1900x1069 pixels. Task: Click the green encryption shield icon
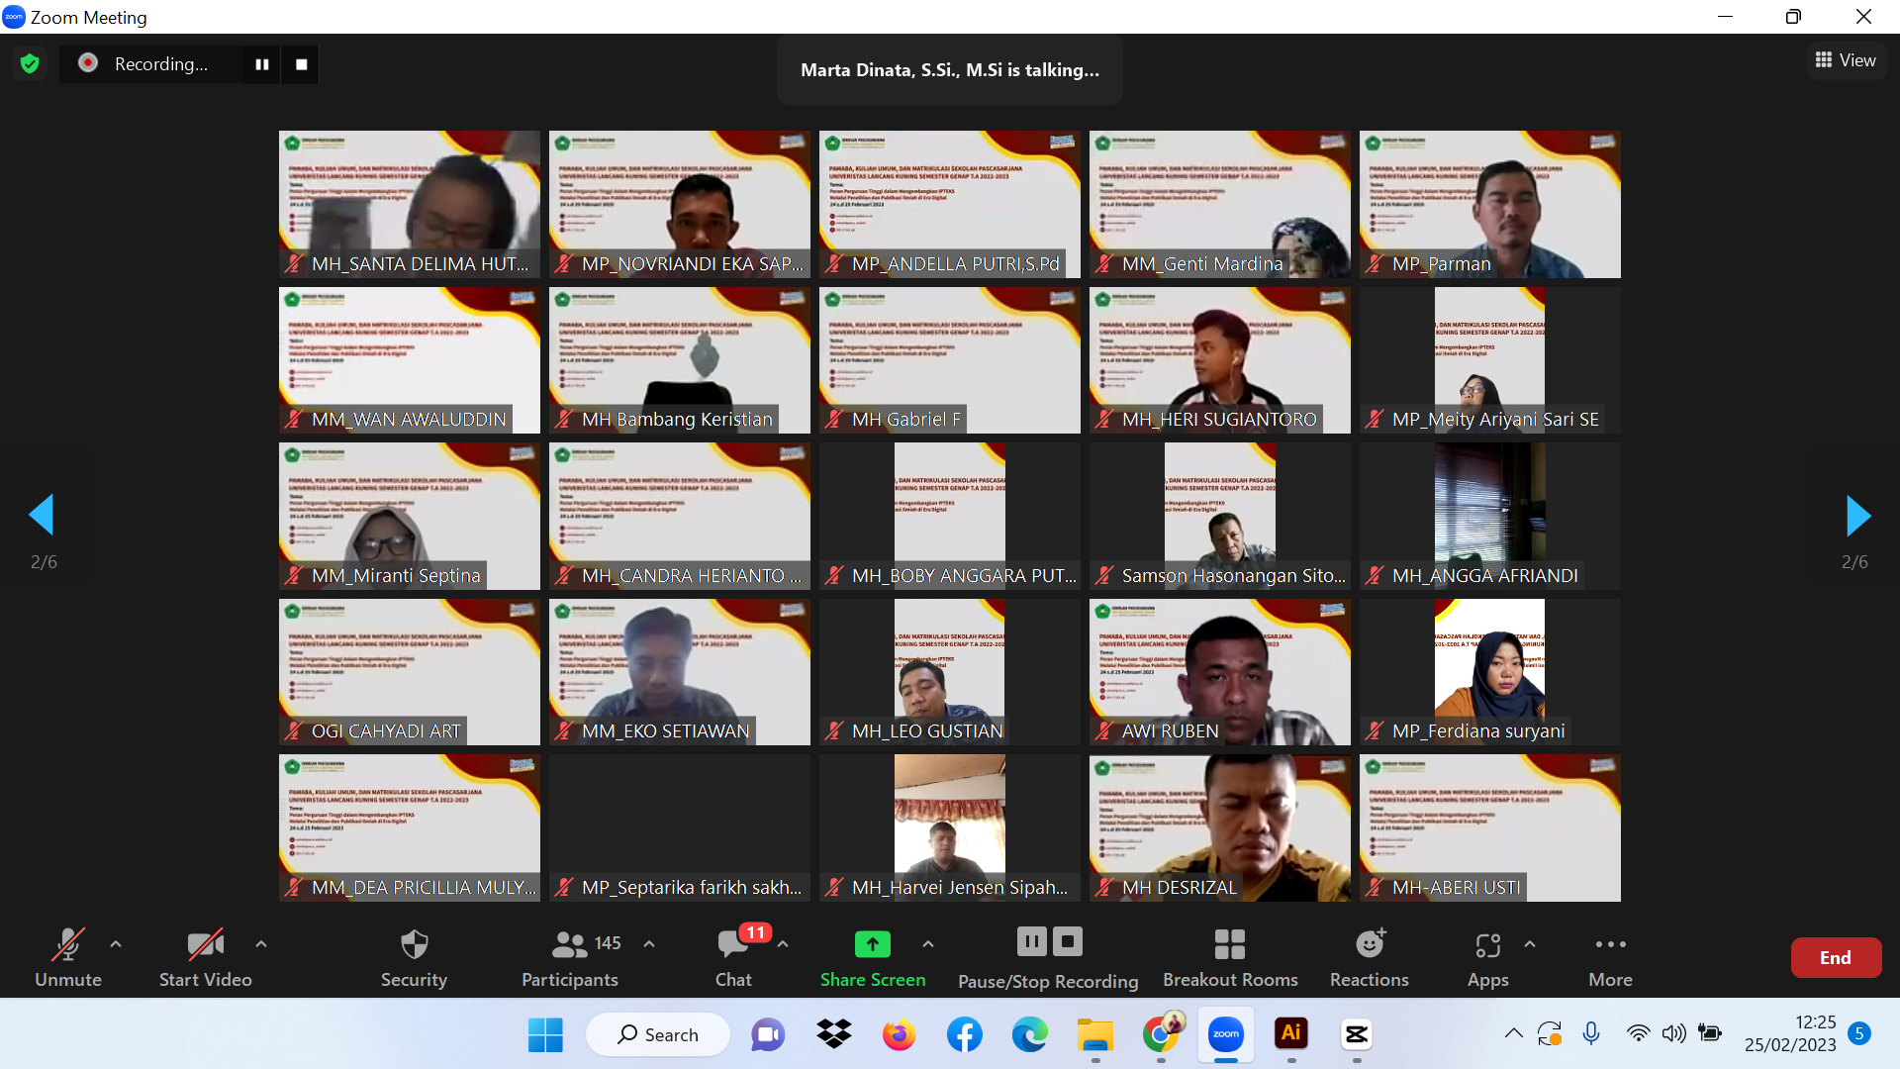30,64
